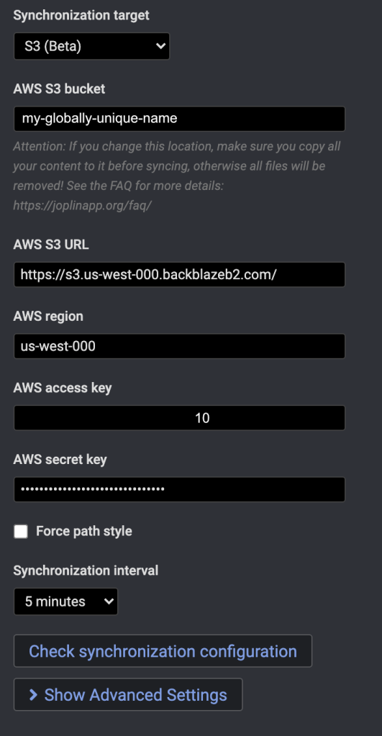Click Check synchronization configuration button
Screen dimensions: 382x736
(x=163, y=651)
